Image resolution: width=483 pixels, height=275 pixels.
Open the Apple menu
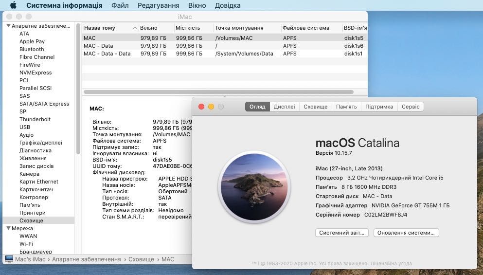pyautogui.click(x=13, y=5)
